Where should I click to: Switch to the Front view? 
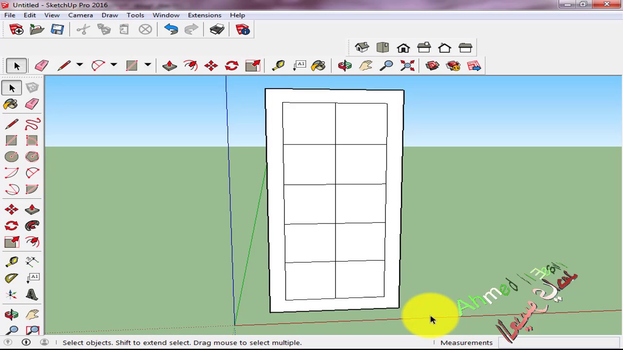coord(403,48)
